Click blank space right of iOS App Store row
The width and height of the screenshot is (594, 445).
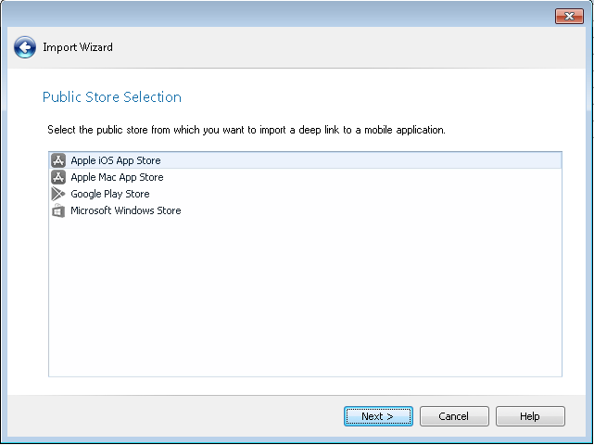click(371, 160)
